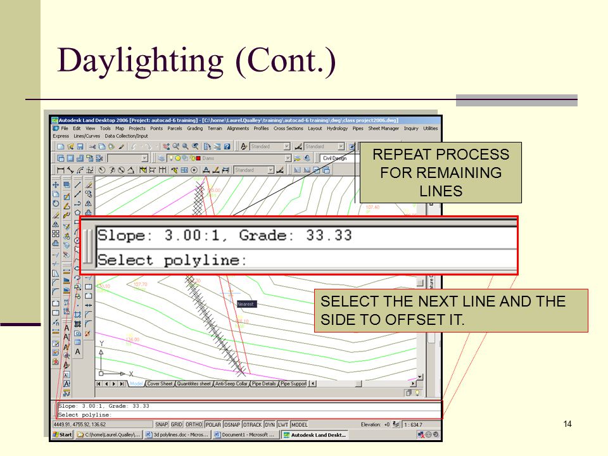Open the Alignments menu
This screenshot has width=608, height=456.
click(x=237, y=129)
